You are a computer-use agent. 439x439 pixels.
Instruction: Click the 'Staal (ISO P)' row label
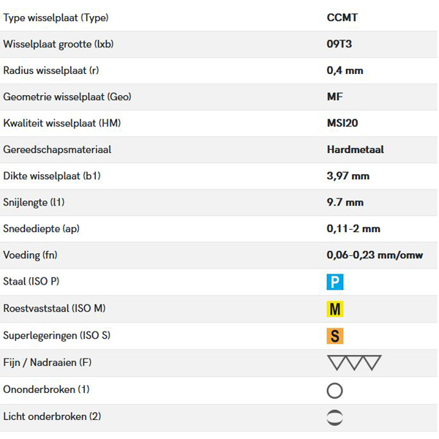31,282
